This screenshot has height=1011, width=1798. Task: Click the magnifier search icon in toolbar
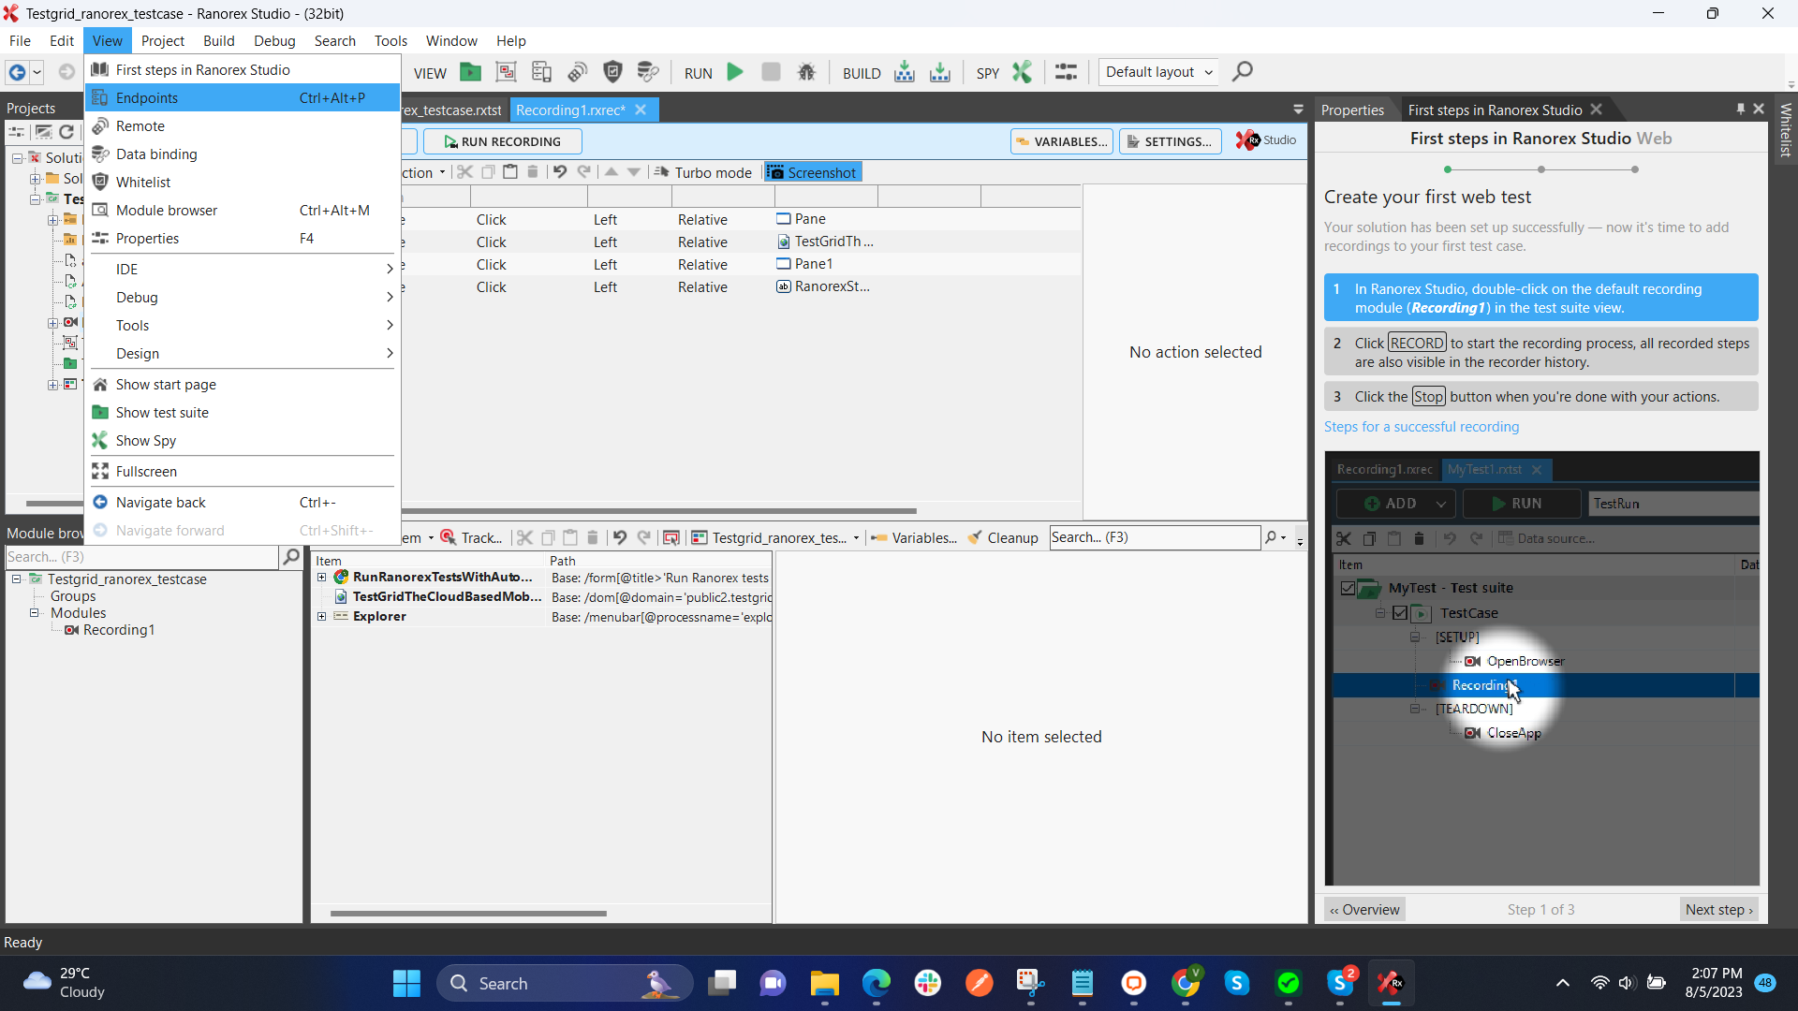[x=1243, y=72]
